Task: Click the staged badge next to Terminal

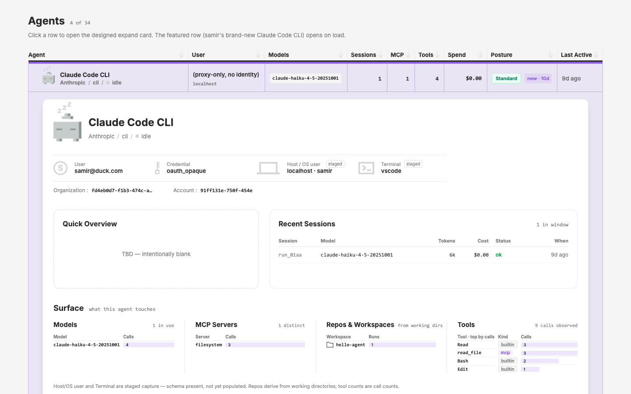Action: [413, 164]
